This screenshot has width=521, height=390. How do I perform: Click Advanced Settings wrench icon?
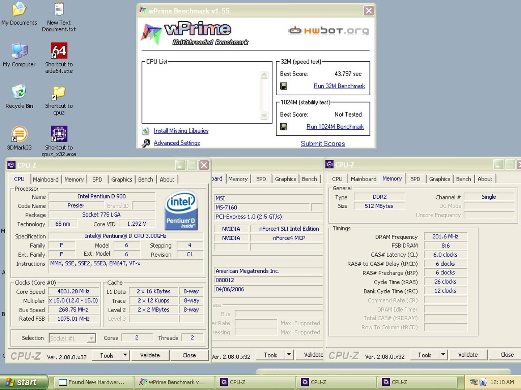click(146, 143)
